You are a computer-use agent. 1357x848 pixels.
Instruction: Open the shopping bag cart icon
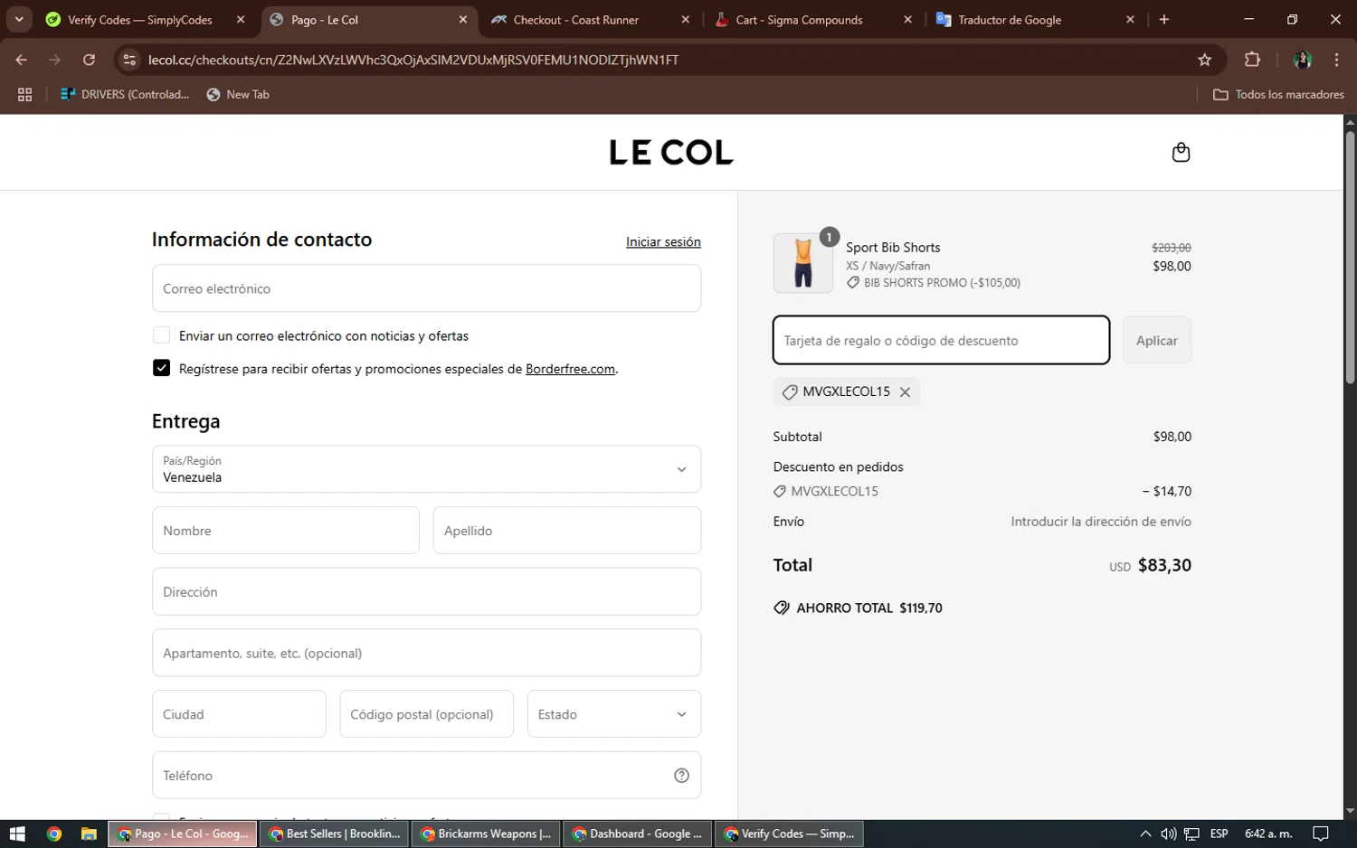pos(1181,152)
